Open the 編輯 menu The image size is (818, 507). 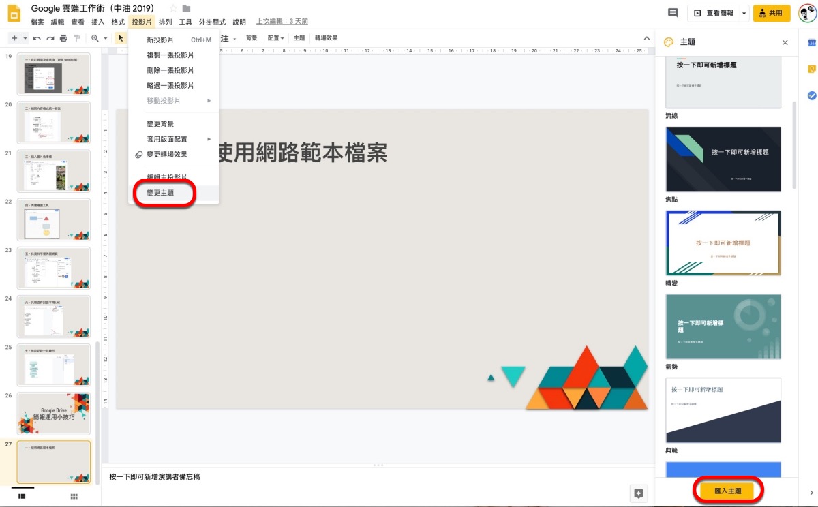(x=57, y=22)
